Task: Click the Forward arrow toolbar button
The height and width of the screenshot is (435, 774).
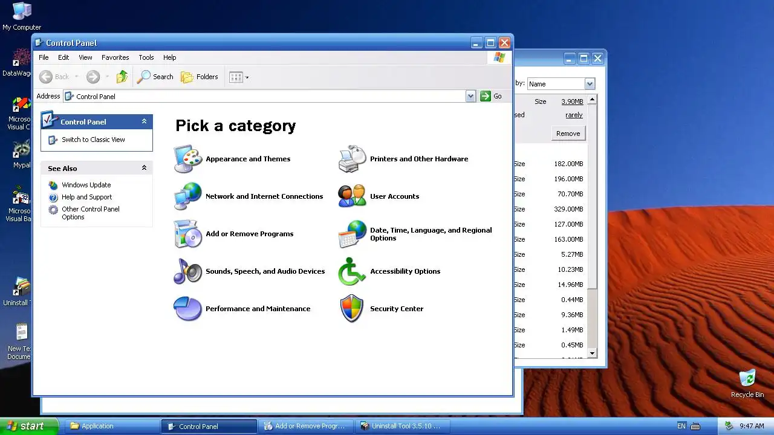Action: pyautogui.click(x=93, y=77)
